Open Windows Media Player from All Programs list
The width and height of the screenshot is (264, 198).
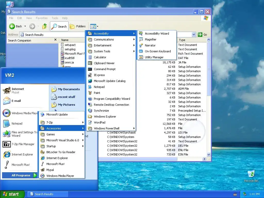tap(62, 176)
